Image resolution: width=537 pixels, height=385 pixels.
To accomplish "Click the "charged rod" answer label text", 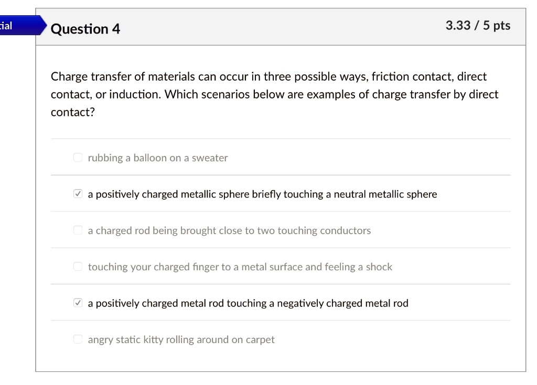I will (x=230, y=230).
